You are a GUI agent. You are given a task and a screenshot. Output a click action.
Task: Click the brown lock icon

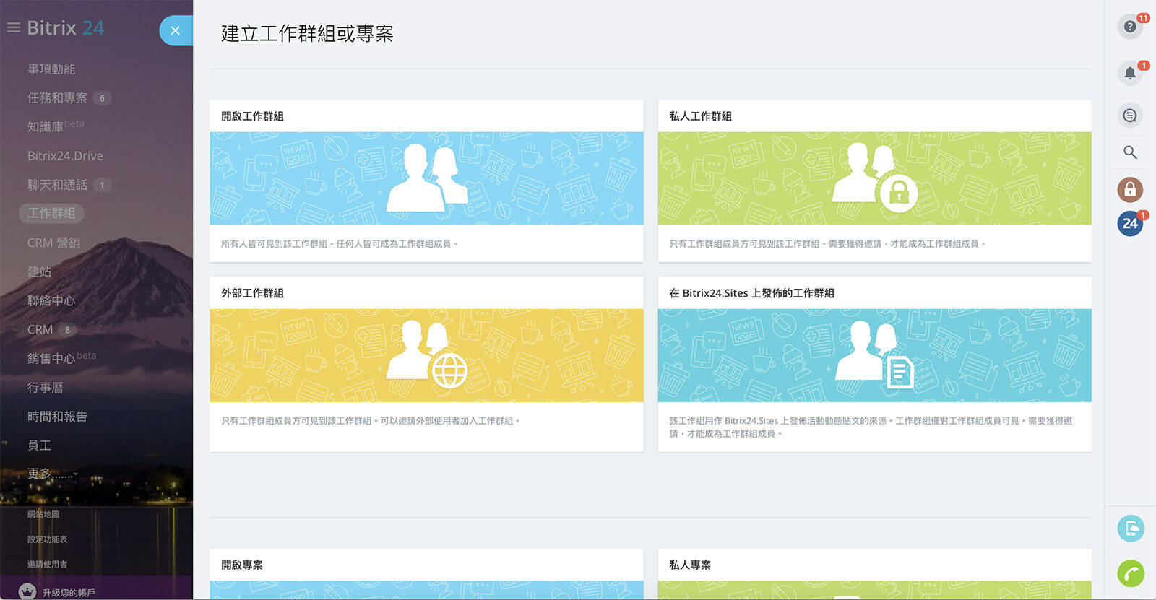pos(1130,190)
